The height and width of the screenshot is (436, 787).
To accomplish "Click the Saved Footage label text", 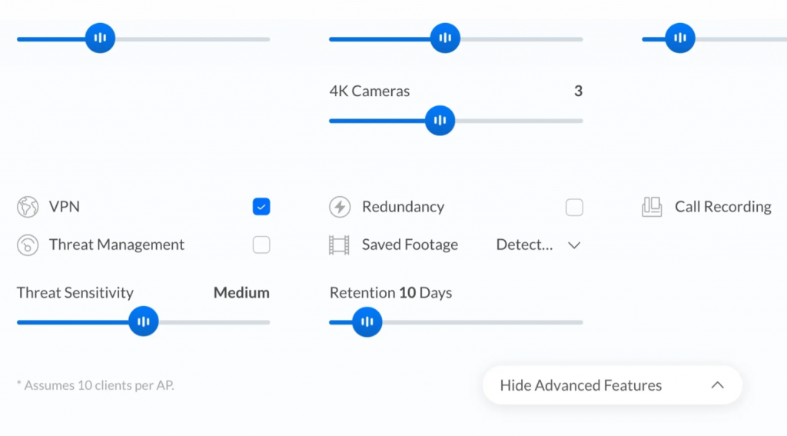I will point(410,245).
